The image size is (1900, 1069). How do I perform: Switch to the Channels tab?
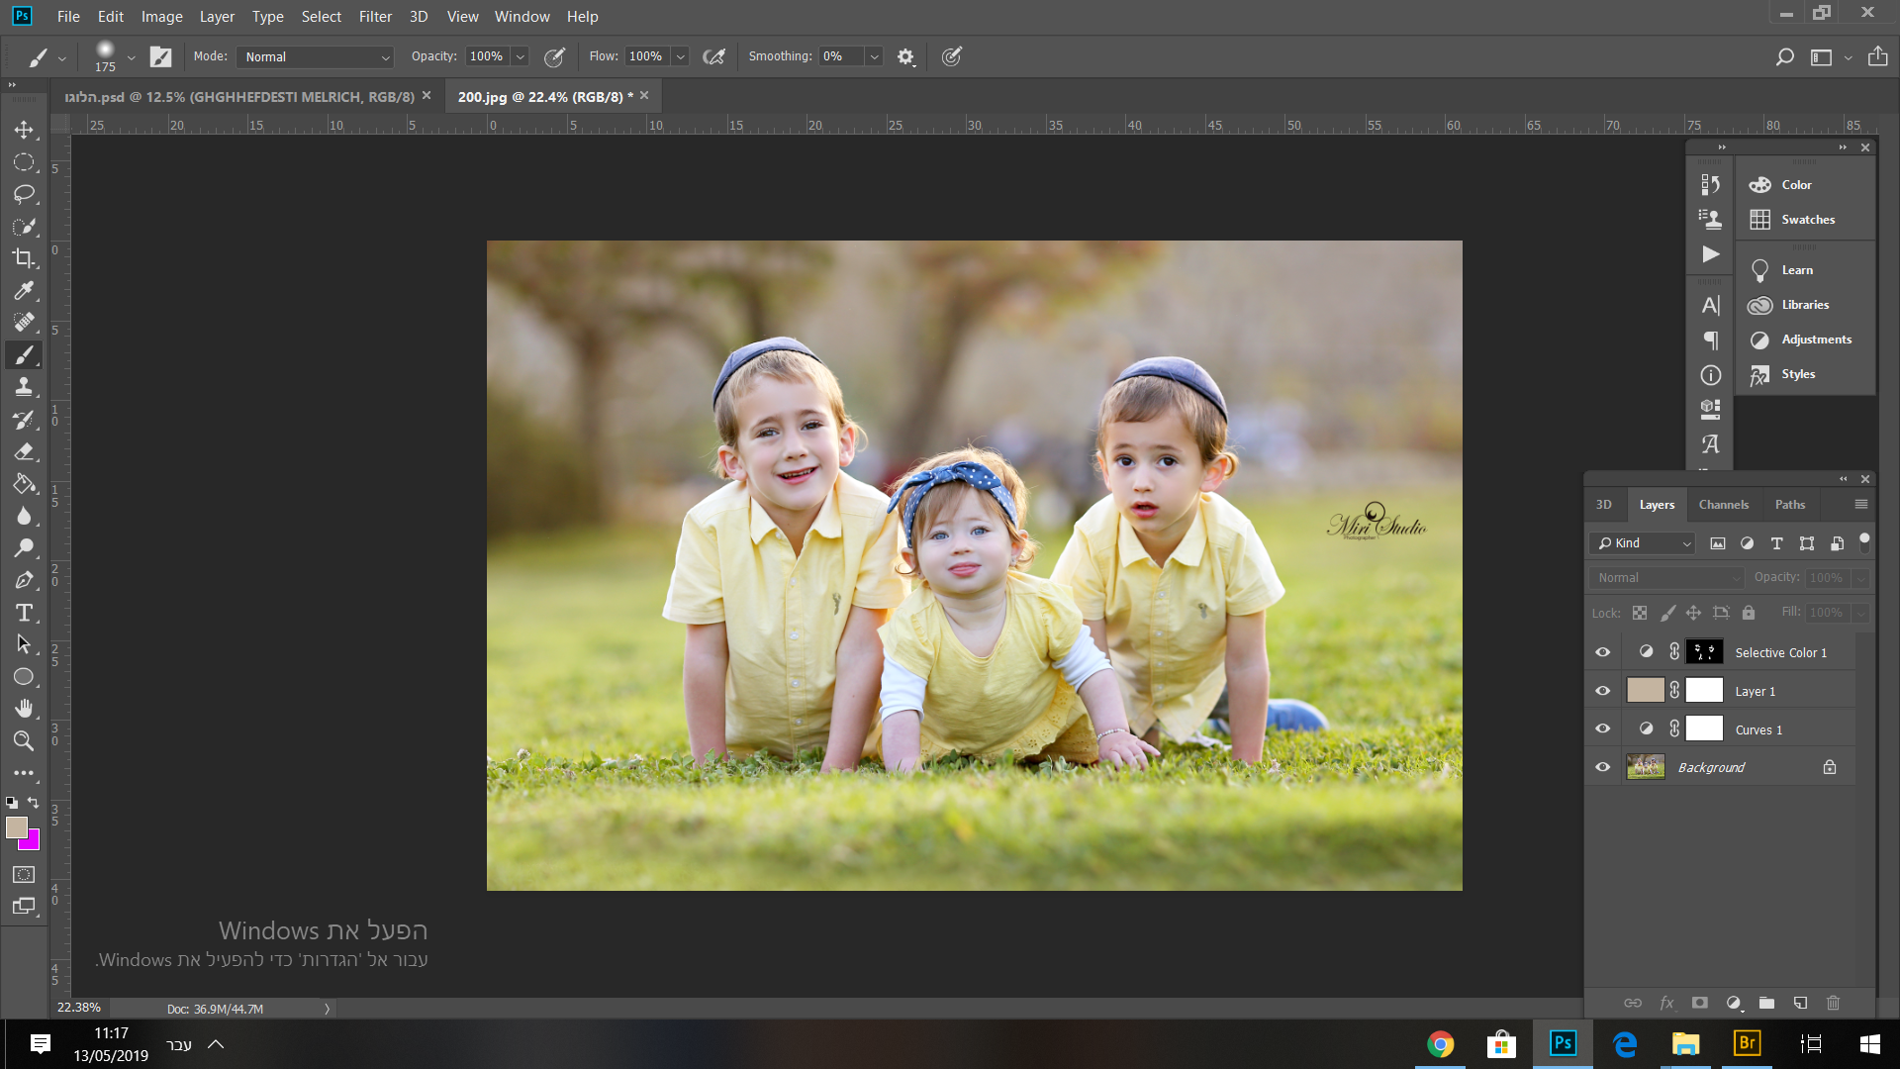[1723, 505]
